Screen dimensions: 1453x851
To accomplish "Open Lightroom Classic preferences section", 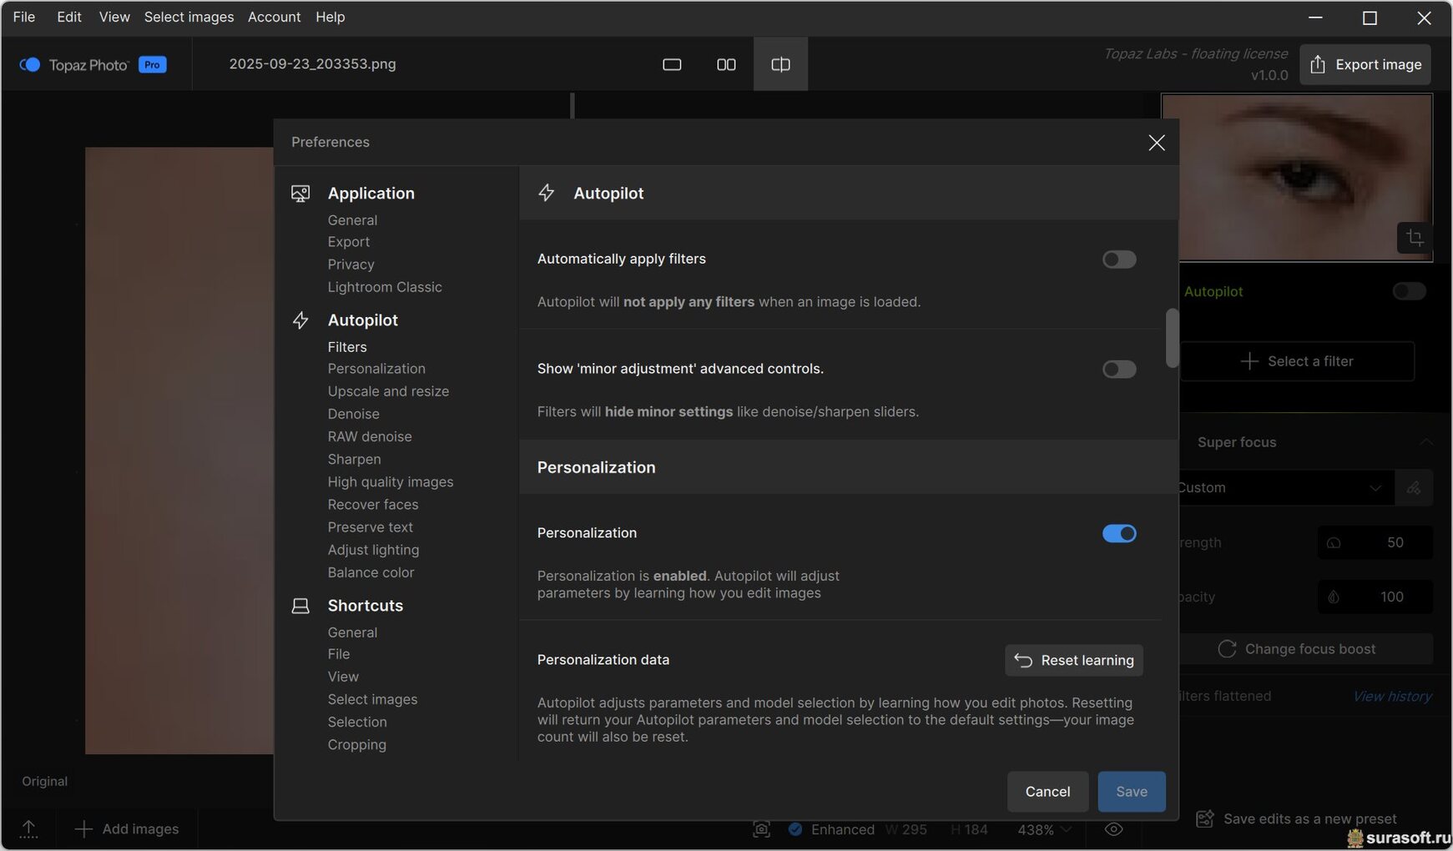I will (385, 287).
